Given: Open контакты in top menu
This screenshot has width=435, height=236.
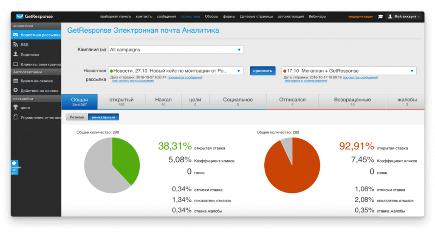Looking at the screenshot, I should [144, 17].
